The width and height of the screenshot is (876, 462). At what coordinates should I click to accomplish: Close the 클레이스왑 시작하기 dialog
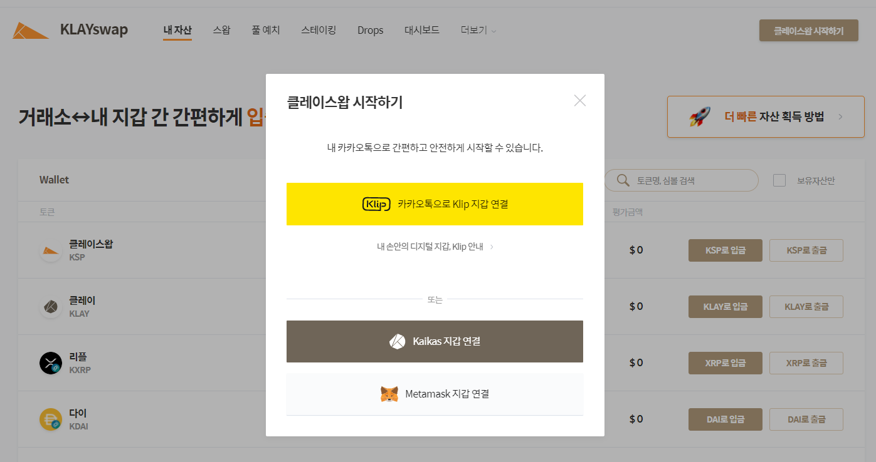coord(580,101)
